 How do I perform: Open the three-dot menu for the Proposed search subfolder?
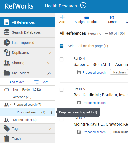coord(52,112)
